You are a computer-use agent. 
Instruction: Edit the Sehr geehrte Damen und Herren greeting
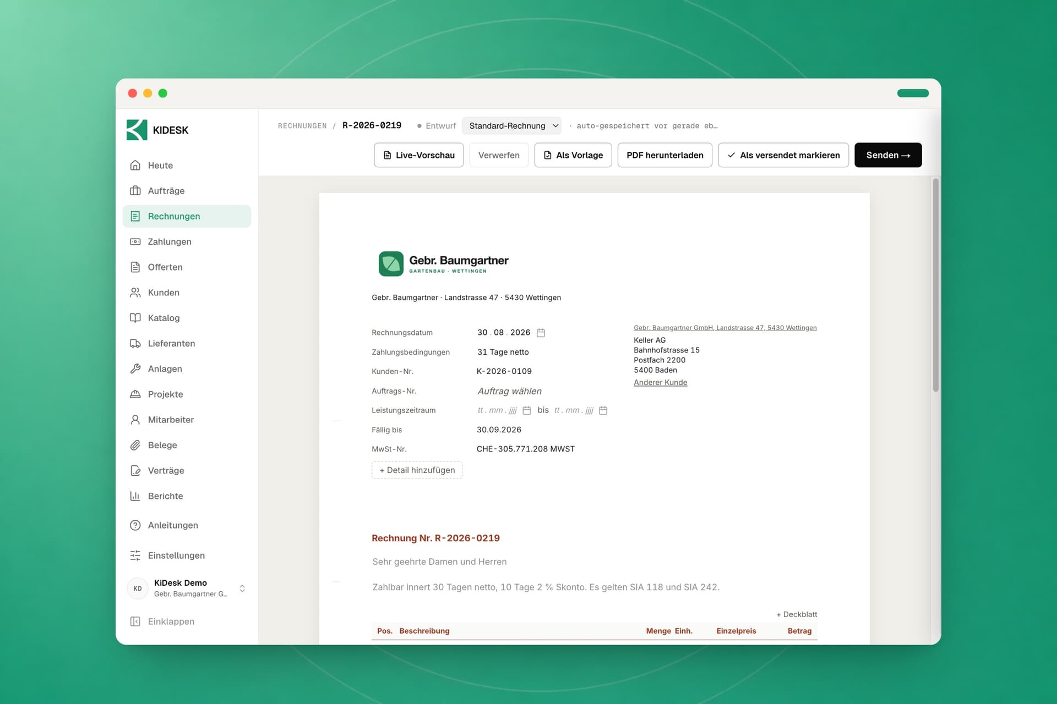439,562
